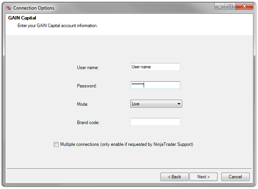Proceed with the Next button
Viewport: 258px width, 189px height.
pyautogui.click(x=204, y=177)
